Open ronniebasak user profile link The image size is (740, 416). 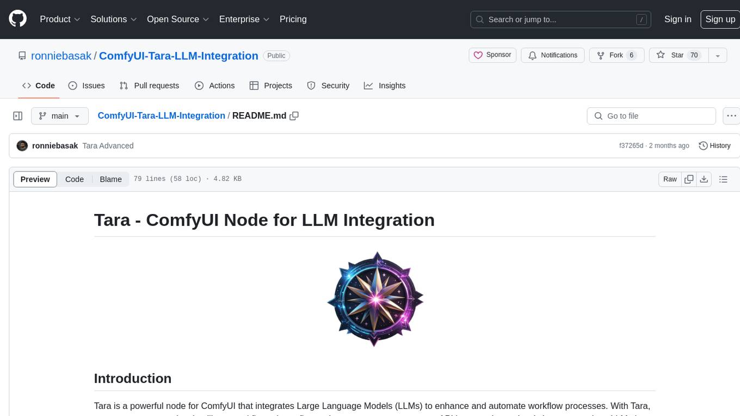[61, 56]
